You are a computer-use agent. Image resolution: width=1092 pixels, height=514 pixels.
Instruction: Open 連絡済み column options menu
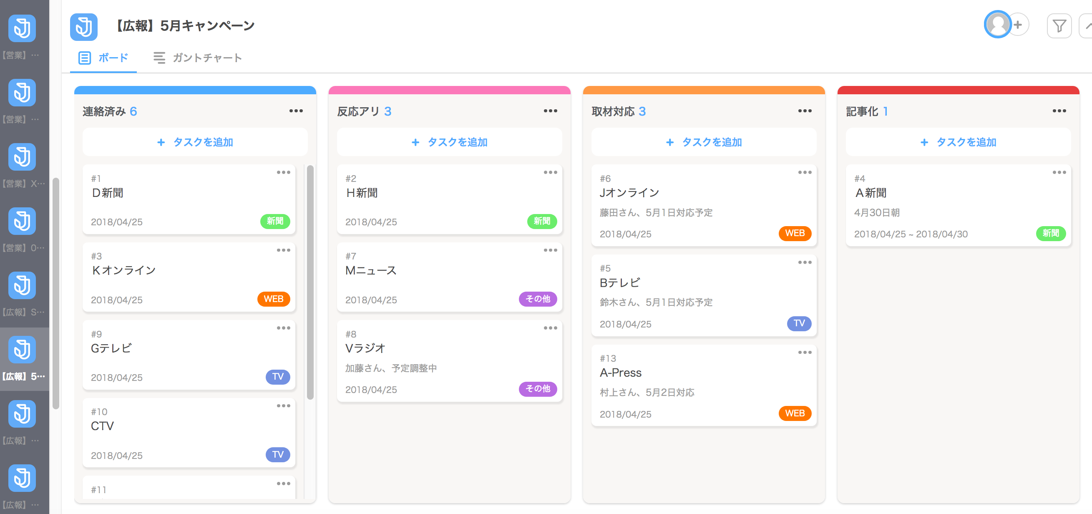[296, 111]
